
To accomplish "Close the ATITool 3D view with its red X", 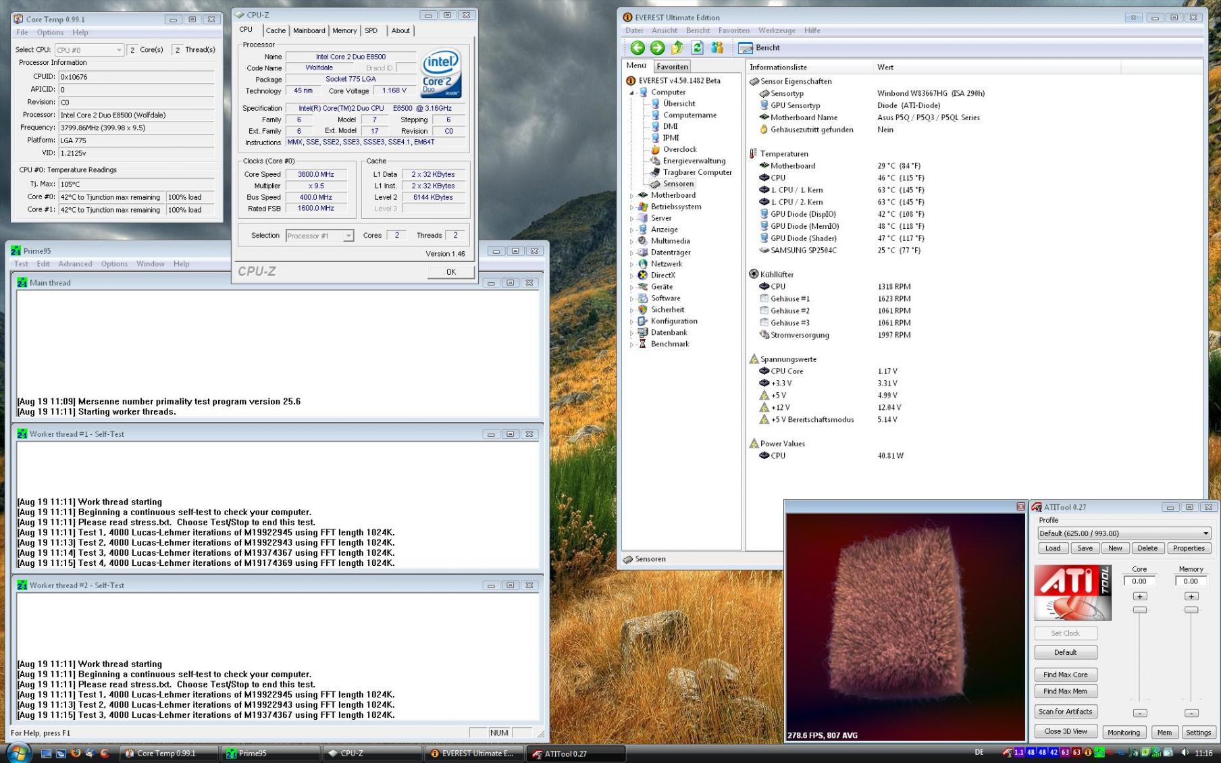I will coord(1020,506).
